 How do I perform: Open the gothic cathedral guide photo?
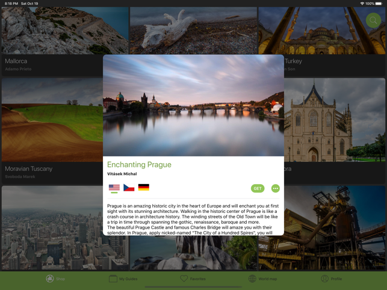pos(335,120)
